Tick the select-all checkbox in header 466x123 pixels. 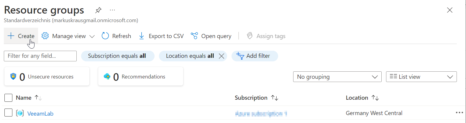(9, 98)
